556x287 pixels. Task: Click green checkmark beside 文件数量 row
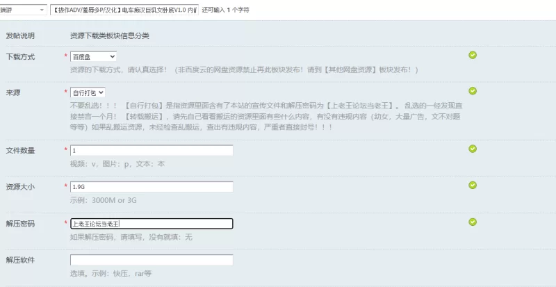coord(473,149)
